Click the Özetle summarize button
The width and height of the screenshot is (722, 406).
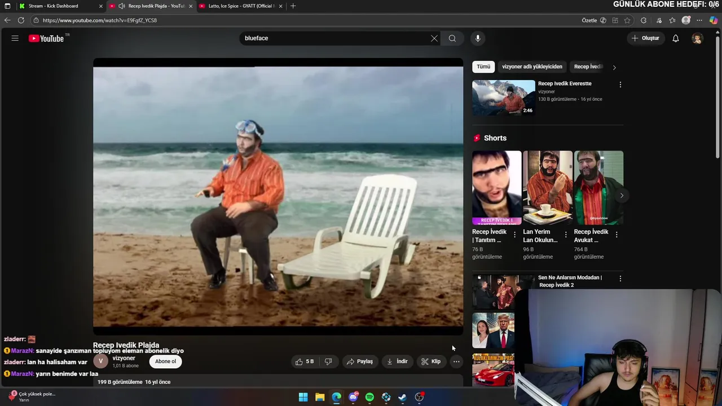(x=594, y=20)
